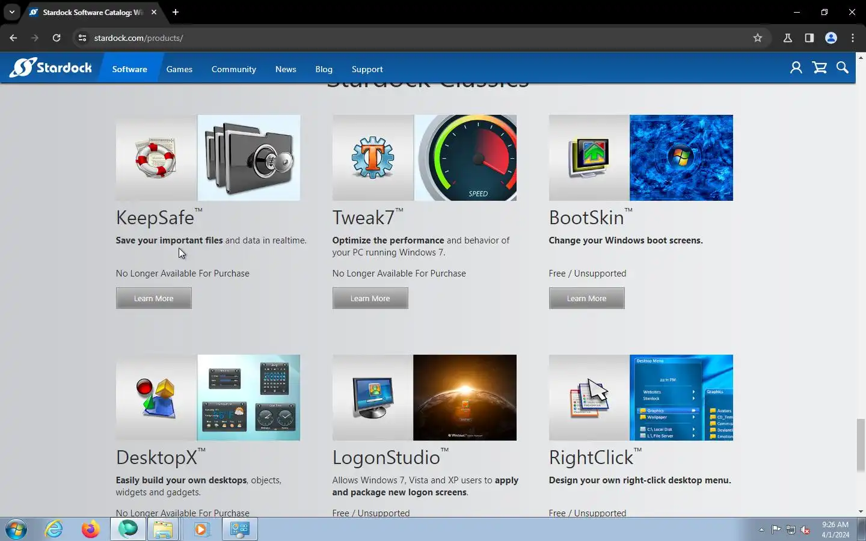The height and width of the screenshot is (541, 866).
Task: Open the Support nav item
Action: 367,69
